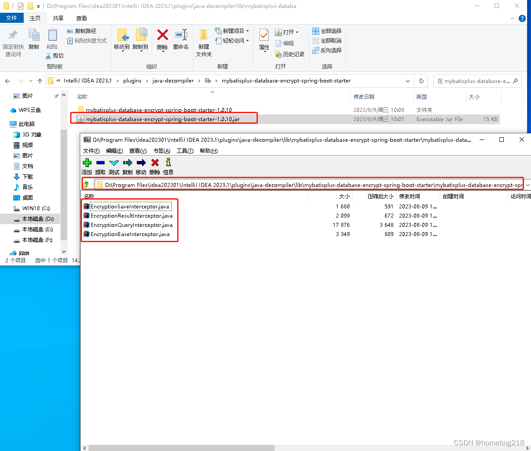The image size is (531, 451).
Task: Click New Folder (新建文件夹) ribbon icon
Action: [x=203, y=35]
